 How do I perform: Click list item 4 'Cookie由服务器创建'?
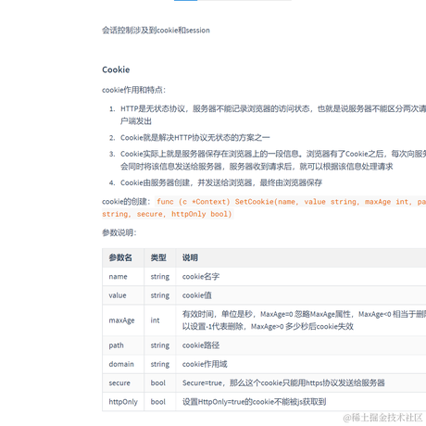(x=221, y=182)
